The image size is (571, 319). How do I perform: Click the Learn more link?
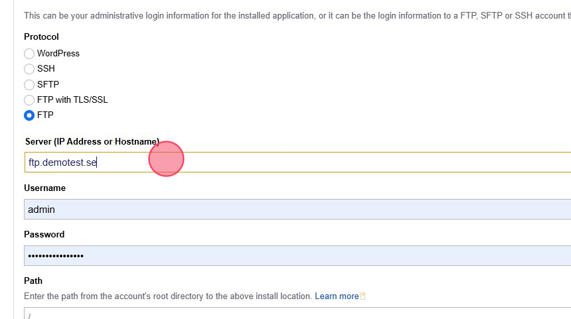click(337, 296)
